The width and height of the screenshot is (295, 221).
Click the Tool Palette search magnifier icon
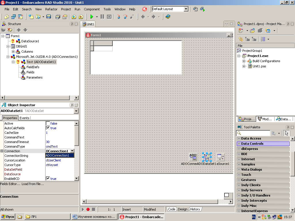coord(239,133)
